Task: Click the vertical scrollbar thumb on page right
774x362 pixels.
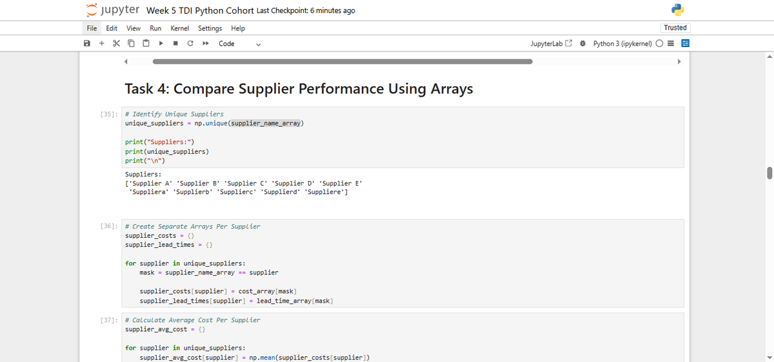Action: 769,173
